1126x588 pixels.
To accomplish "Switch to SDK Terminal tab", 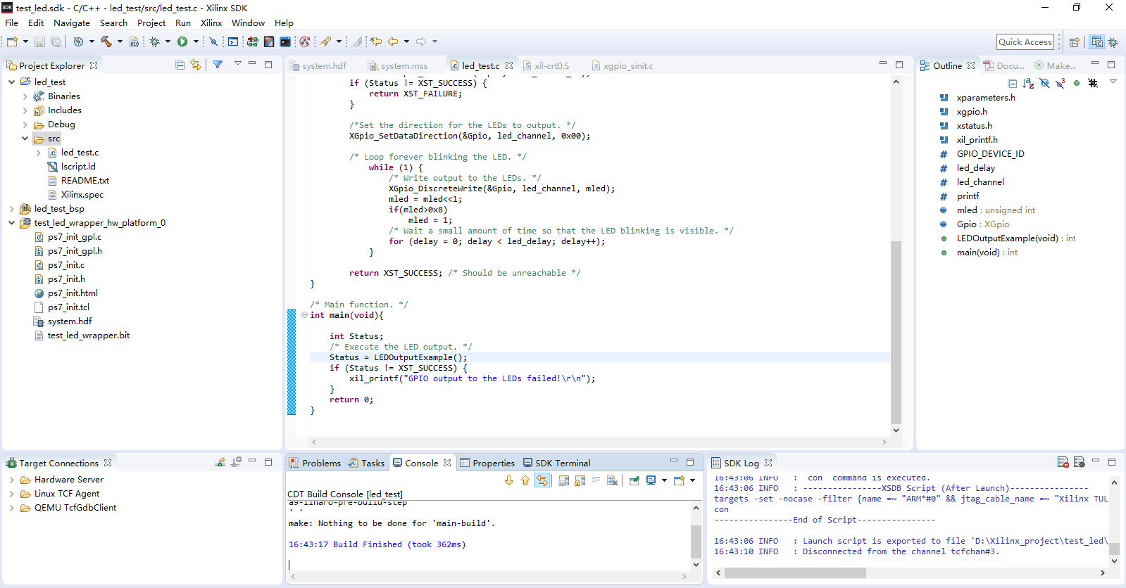I will (556, 463).
